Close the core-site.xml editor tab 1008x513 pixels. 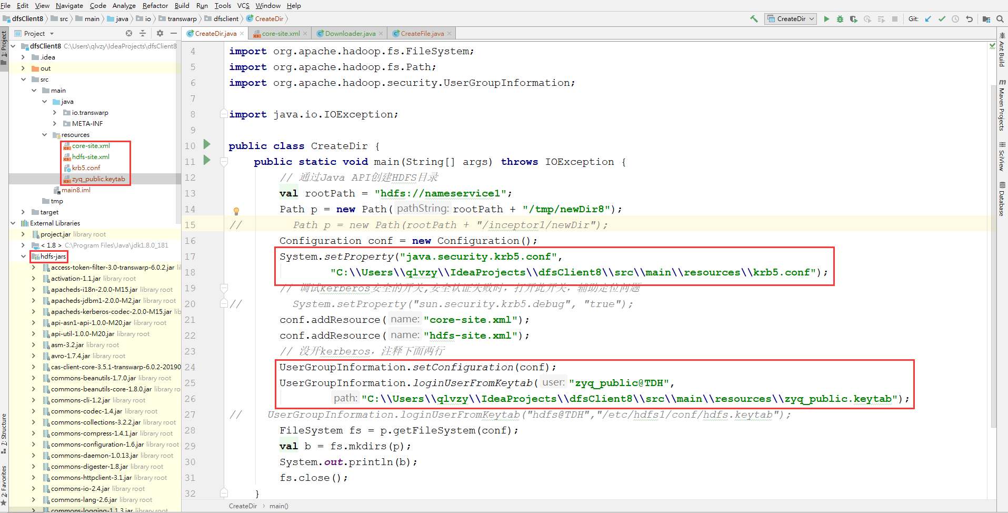[305, 34]
